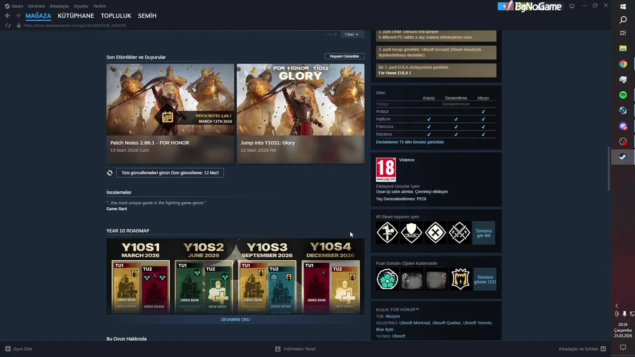Expand the TÜMÜ dropdown

tap(351, 34)
